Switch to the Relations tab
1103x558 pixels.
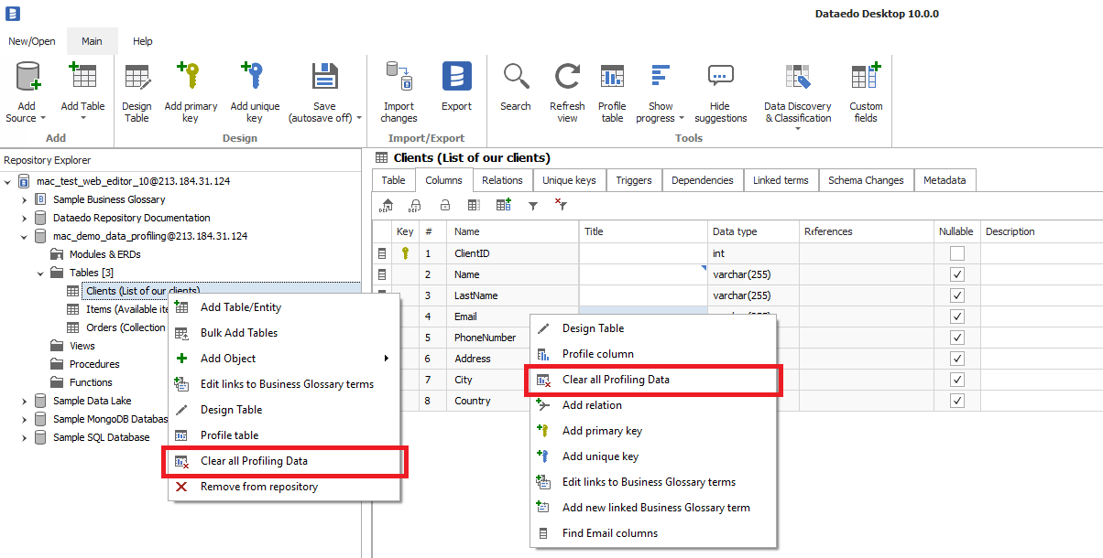[x=502, y=180]
